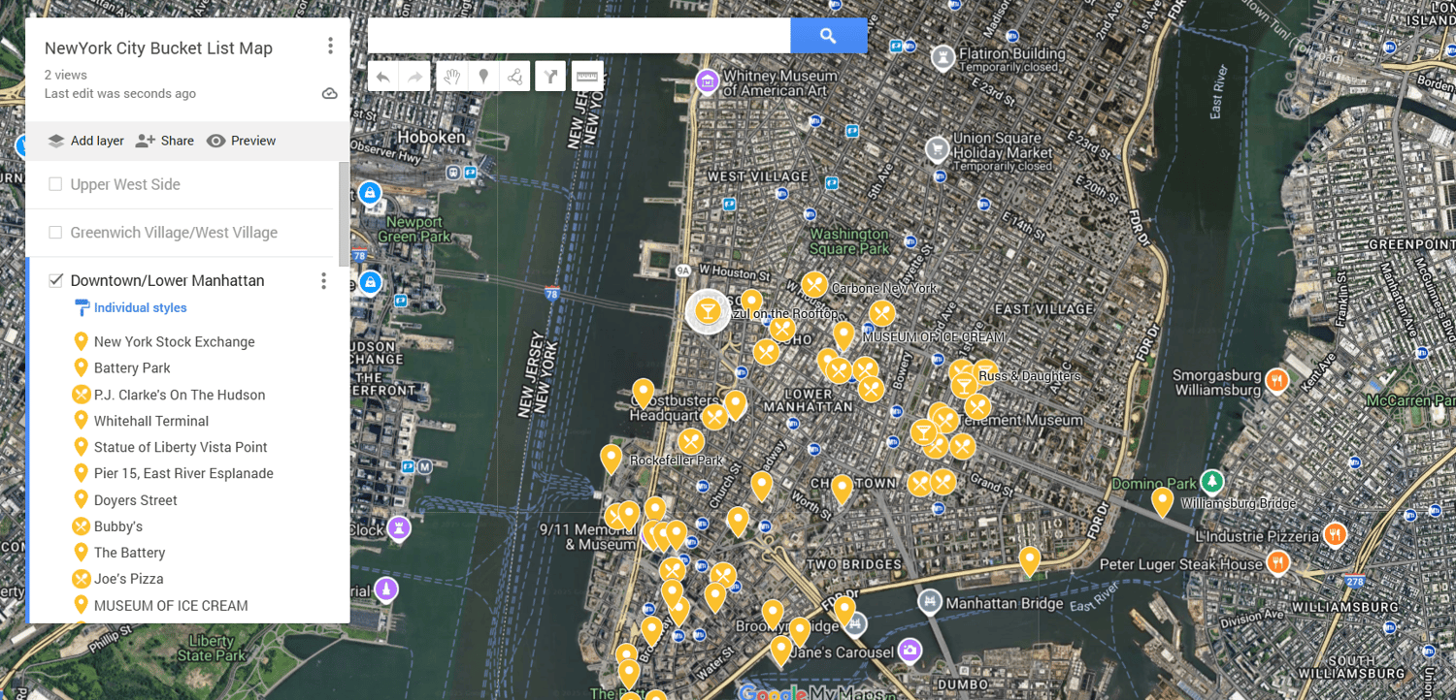
Task: Click the layers panel scrollbar
Action: pos(344,213)
